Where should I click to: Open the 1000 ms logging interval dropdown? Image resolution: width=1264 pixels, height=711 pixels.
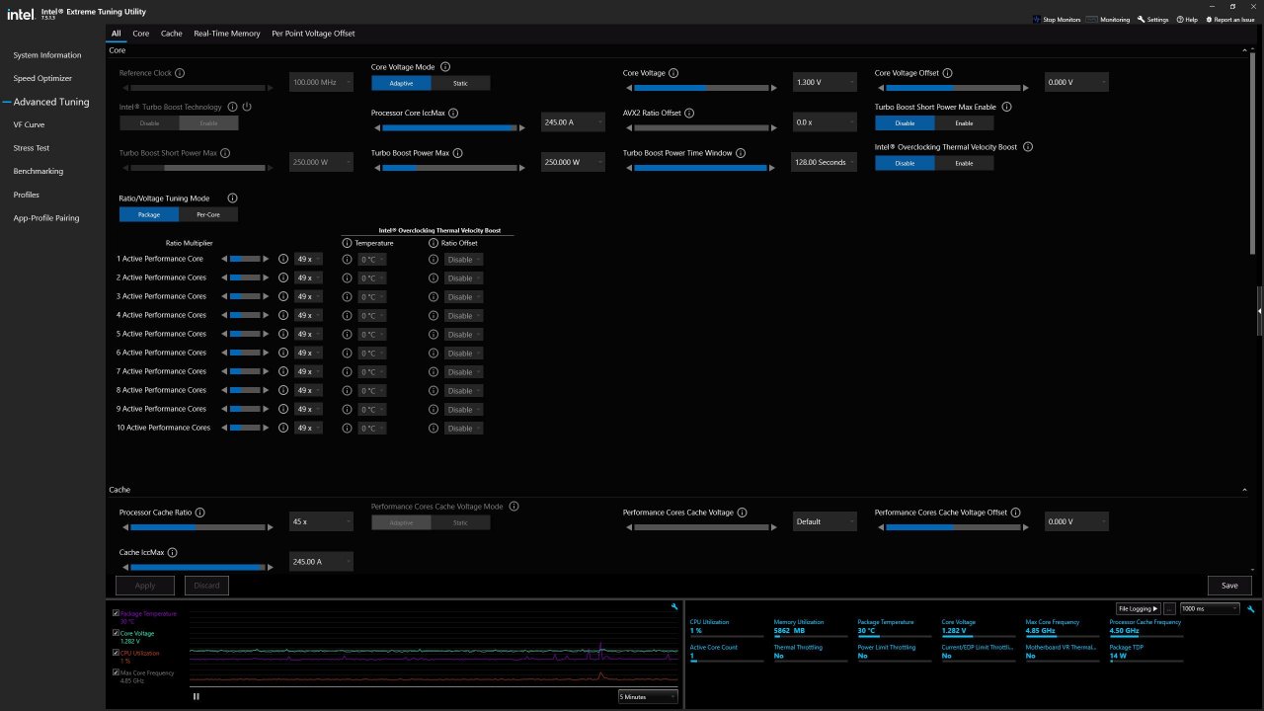click(x=1211, y=608)
